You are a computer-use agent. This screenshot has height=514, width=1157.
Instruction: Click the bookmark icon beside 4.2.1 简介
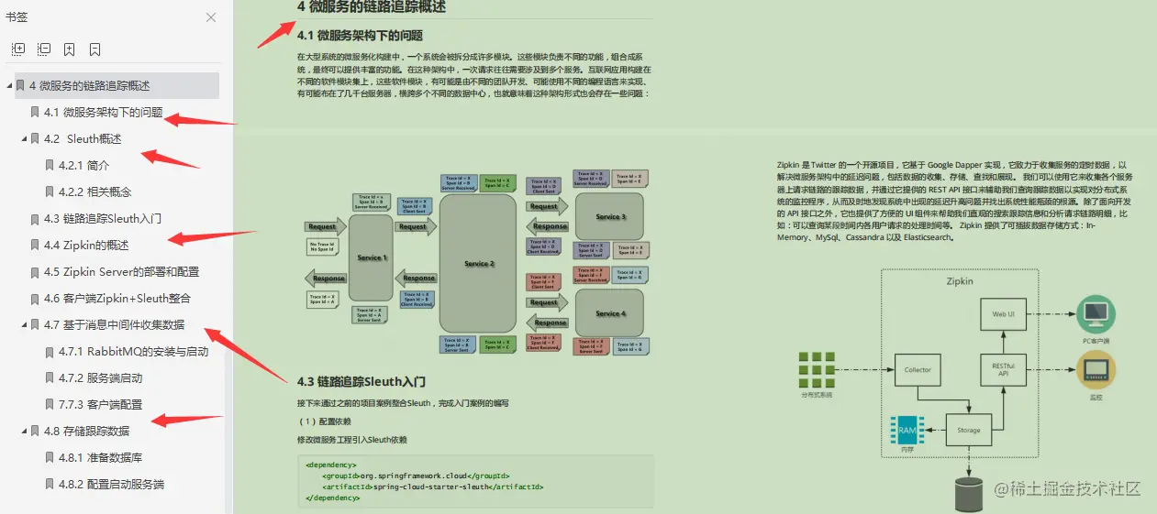pyautogui.click(x=50, y=166)
